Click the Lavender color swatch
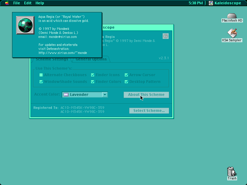247x185 pixels. pyautogui.click(x=66, y=95)
